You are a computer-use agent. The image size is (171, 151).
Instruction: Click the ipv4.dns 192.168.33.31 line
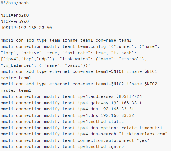click(67, 109)
